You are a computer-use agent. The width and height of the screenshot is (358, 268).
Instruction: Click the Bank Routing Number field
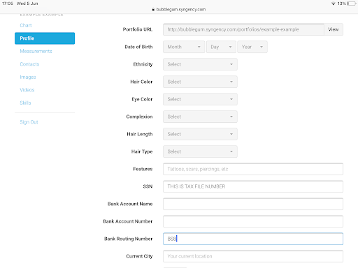pos(253,239)
